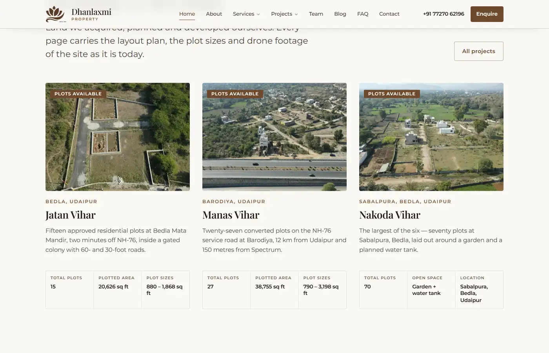Viewport: 549px width, 353px height.
Task: Click the Manas Vihar description paragraph
Action: pyautogui.click(x=274, y=240)
